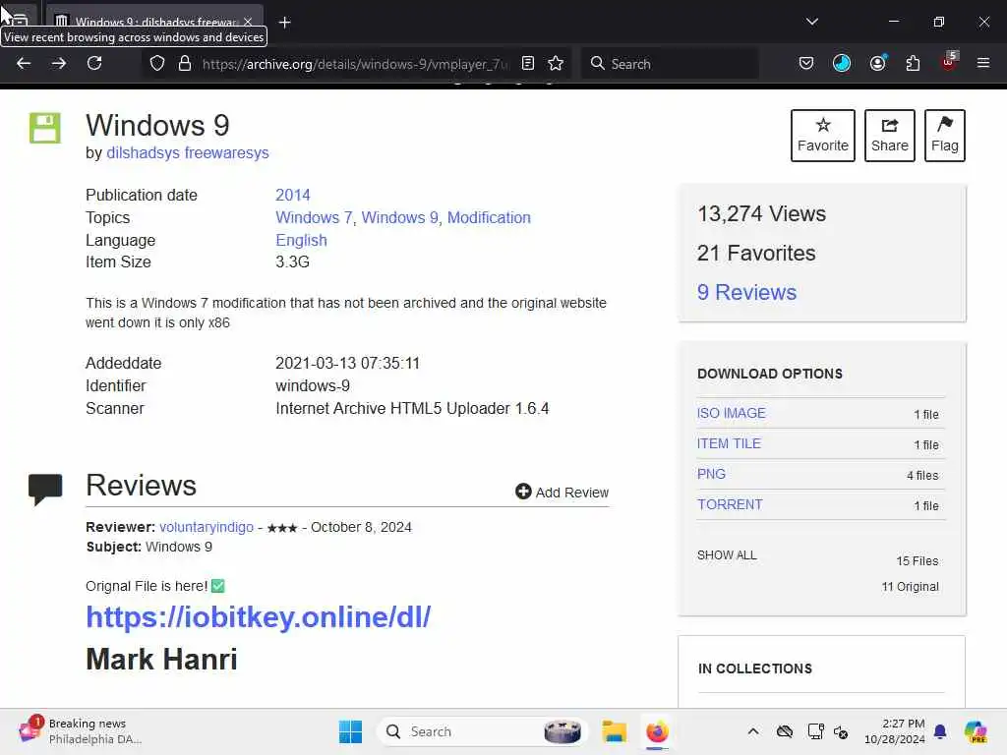The image size is (1007, 755).
Task: Open tracking protection shield info
Action: tap(157, 64)
